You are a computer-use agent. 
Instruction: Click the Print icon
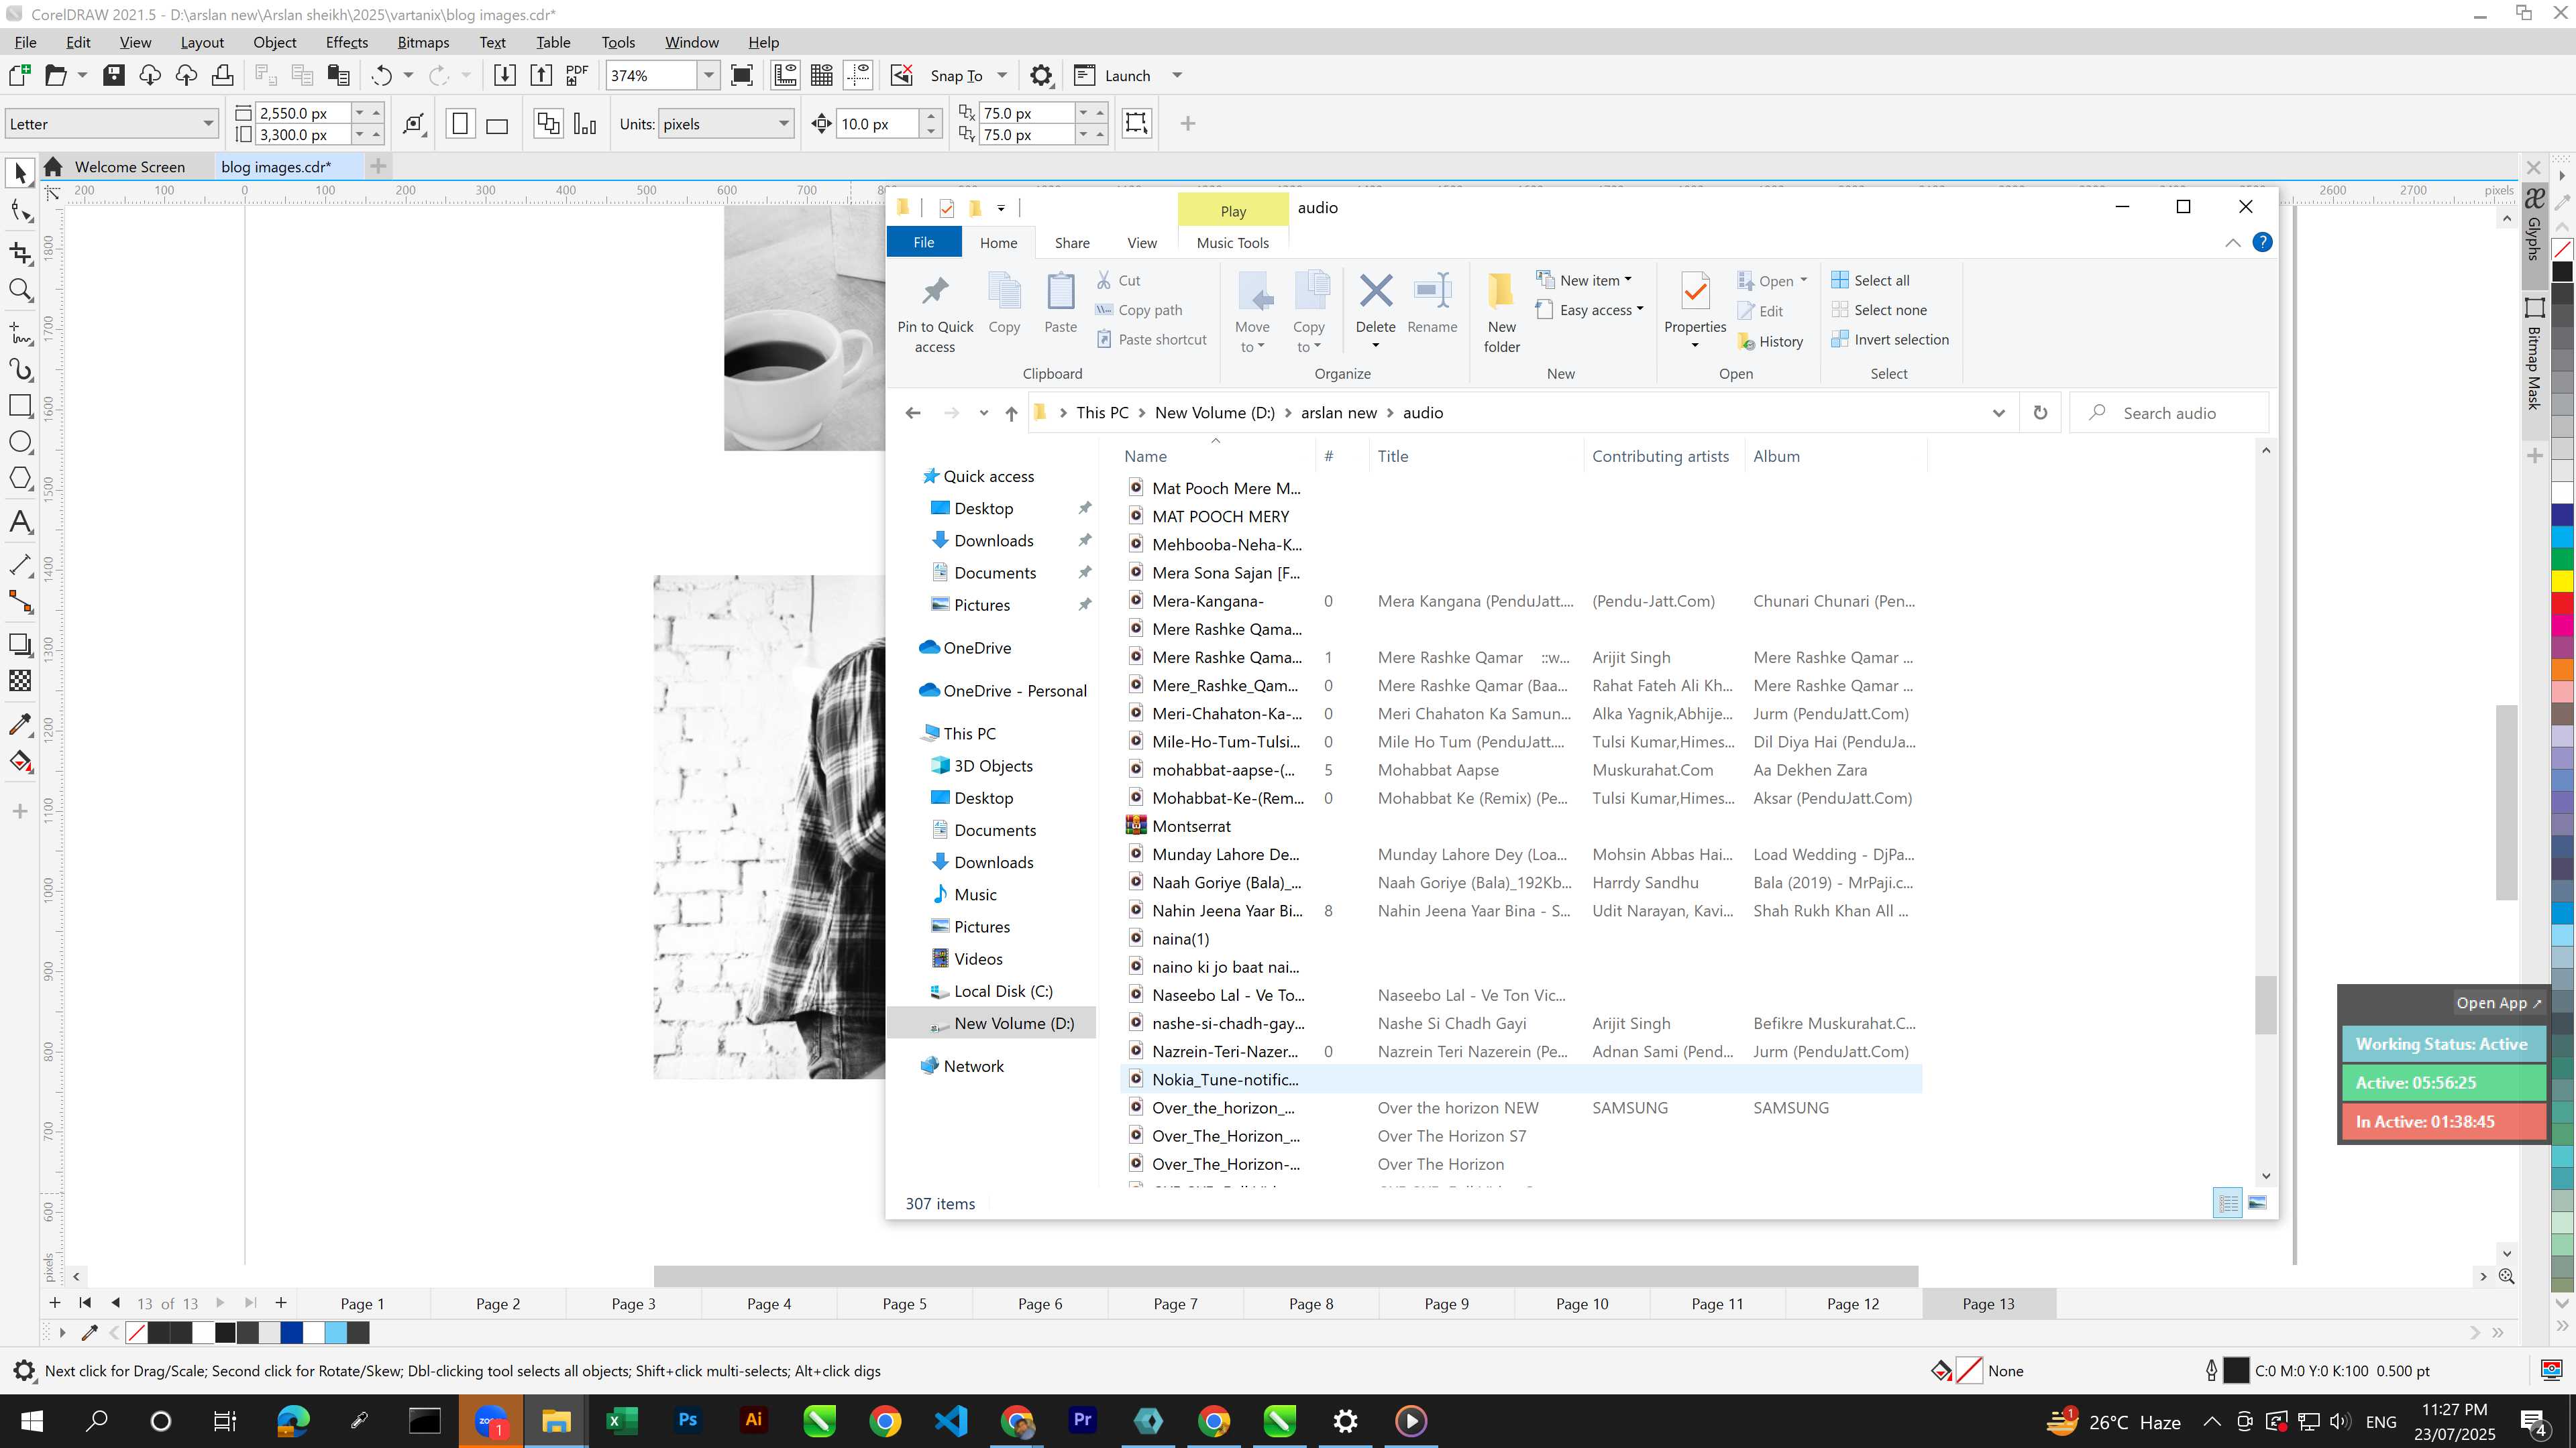point(222,75)
